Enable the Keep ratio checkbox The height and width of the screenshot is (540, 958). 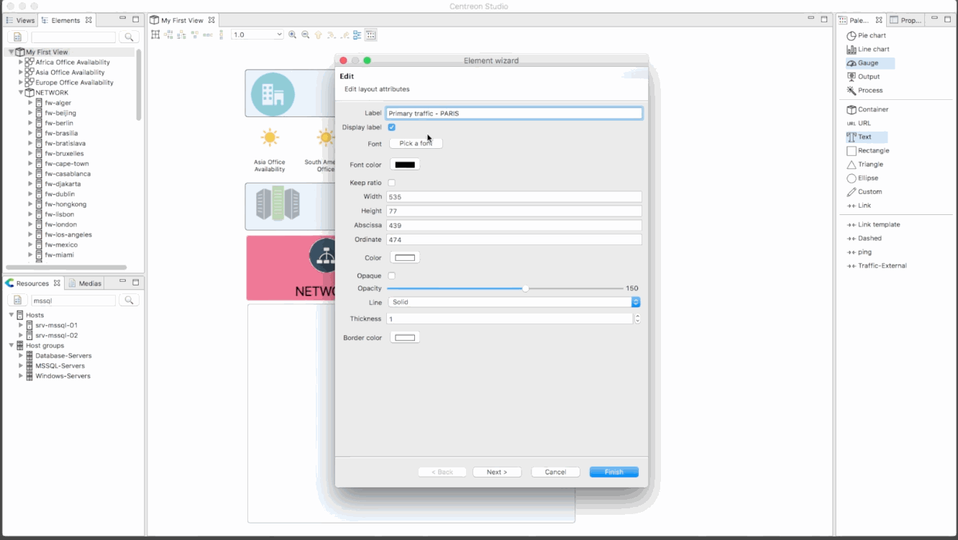pos(392,183)
